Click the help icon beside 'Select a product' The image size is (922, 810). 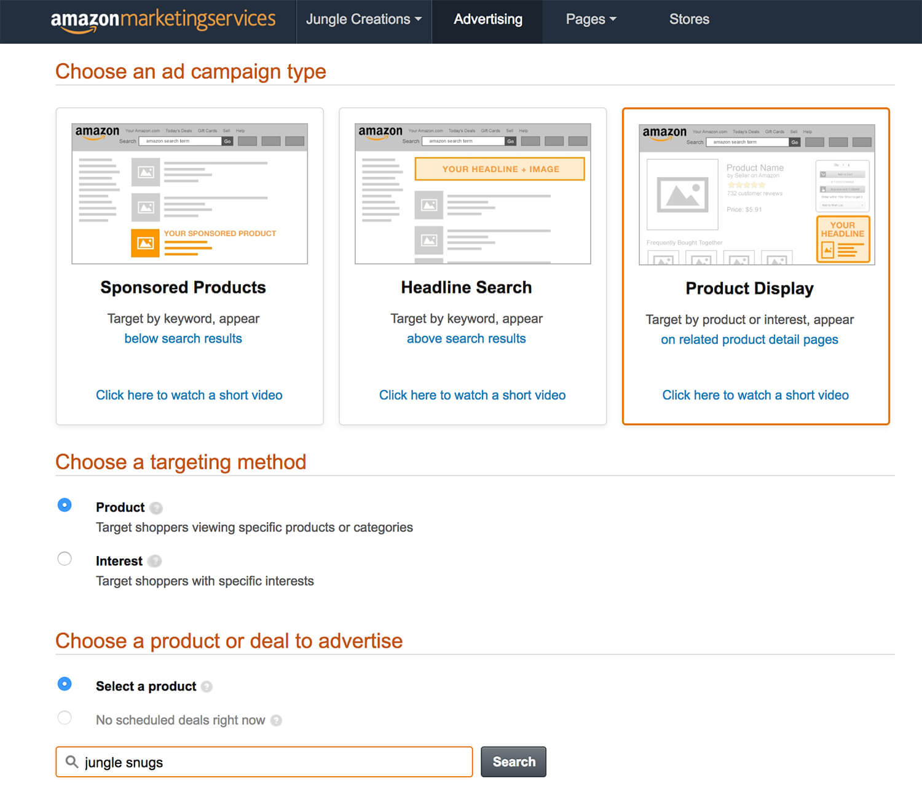(207, 686)
